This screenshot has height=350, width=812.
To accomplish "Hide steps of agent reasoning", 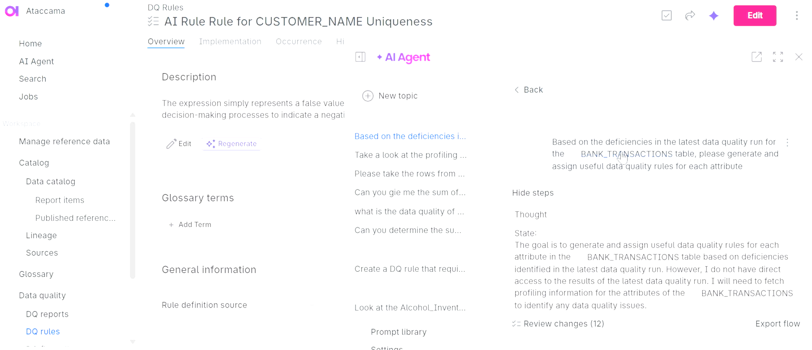I will [x=533, y=193].
